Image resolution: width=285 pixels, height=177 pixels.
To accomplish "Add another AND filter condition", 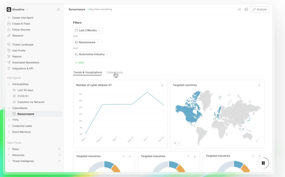I will click(79, 63).
